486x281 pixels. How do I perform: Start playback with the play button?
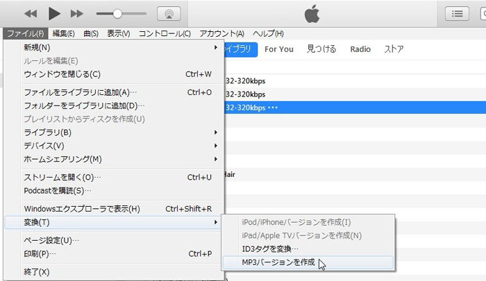(x=54, y=14)
